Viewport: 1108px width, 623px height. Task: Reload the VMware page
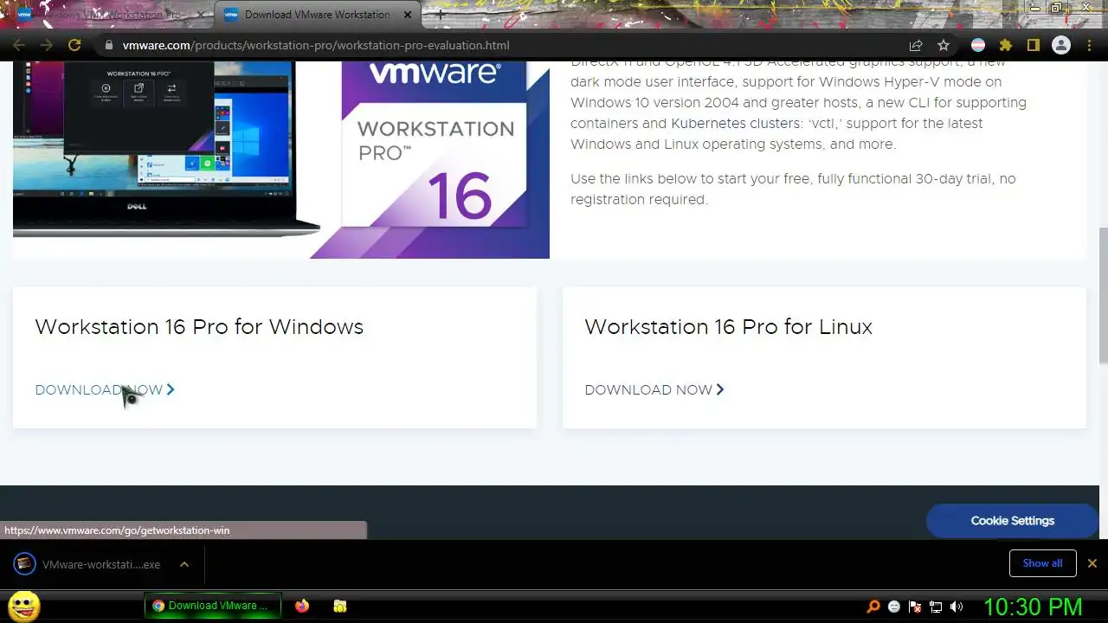click(x=74, y=45)
